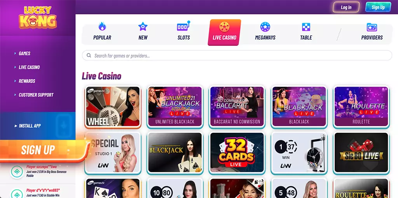Screen dimensions: 398x198
Task: Open the New star icon category
Action: [143, 26]
